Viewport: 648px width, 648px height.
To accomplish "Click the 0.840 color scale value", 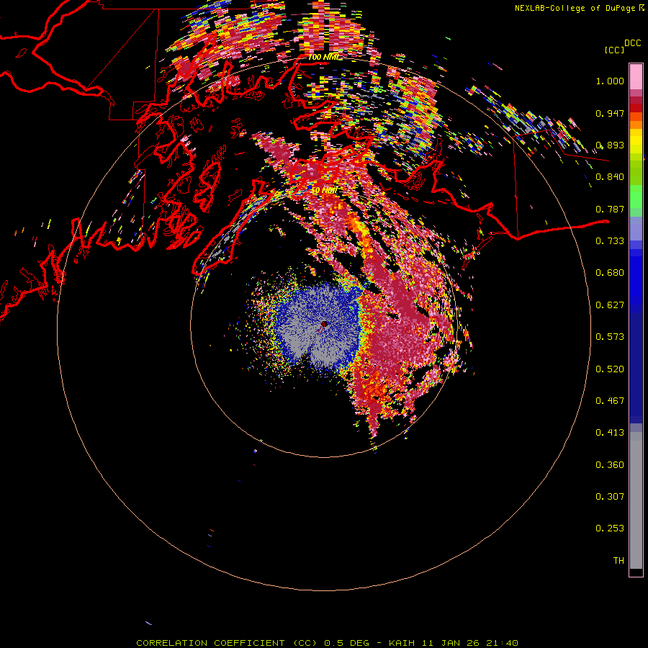I will click(x=610, y=177).
